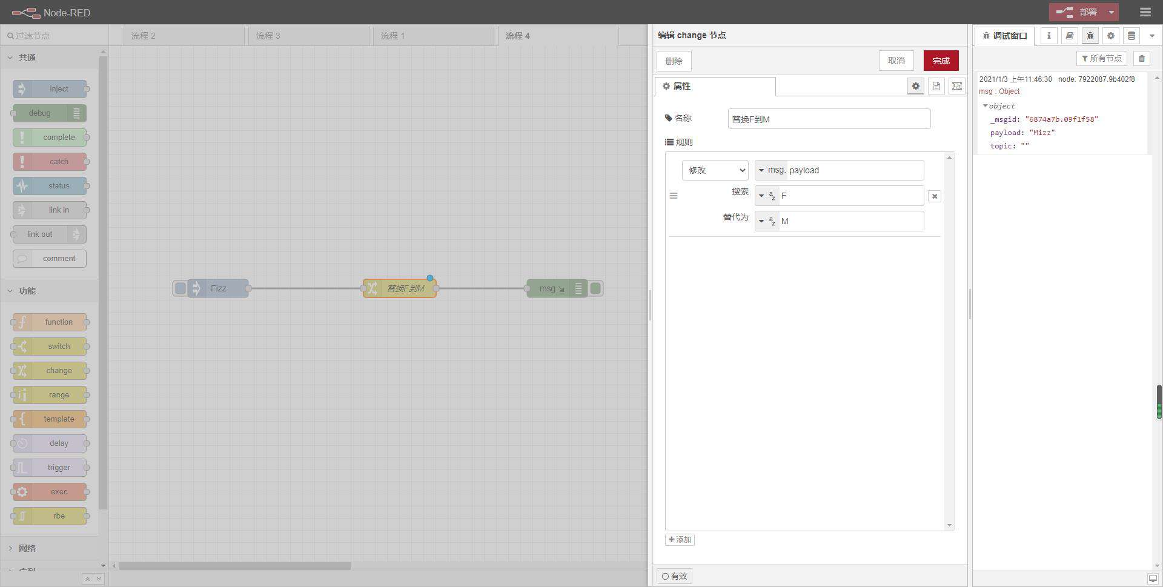Select the complete node in palette
Screen dimensions: 1163x587
point(50,138)
